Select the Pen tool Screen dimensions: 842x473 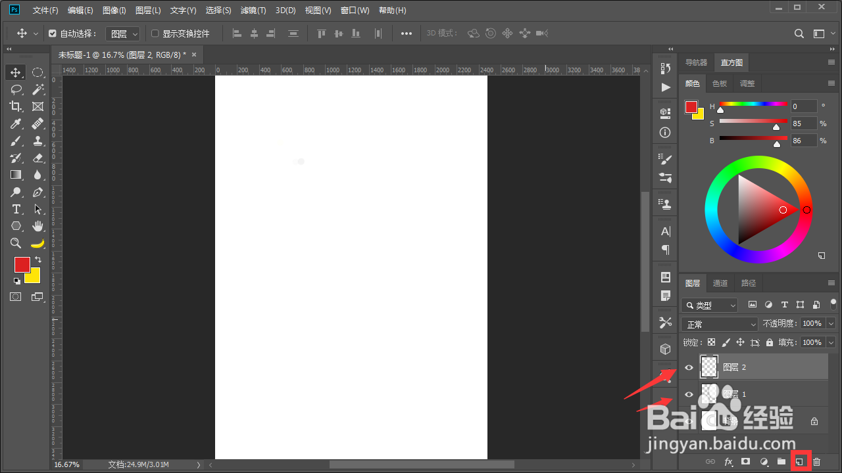point(37,192)
